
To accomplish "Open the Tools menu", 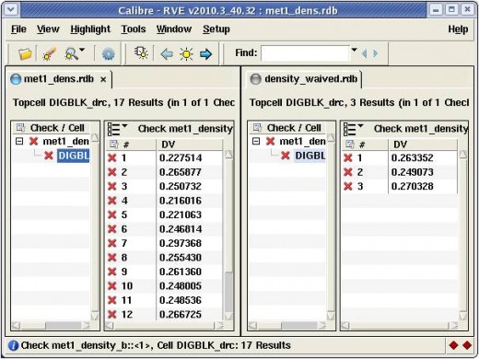I will click(x=134, y=29).
